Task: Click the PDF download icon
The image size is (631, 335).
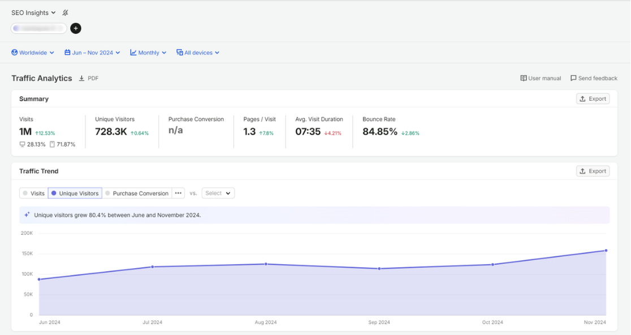Action: 81,78
